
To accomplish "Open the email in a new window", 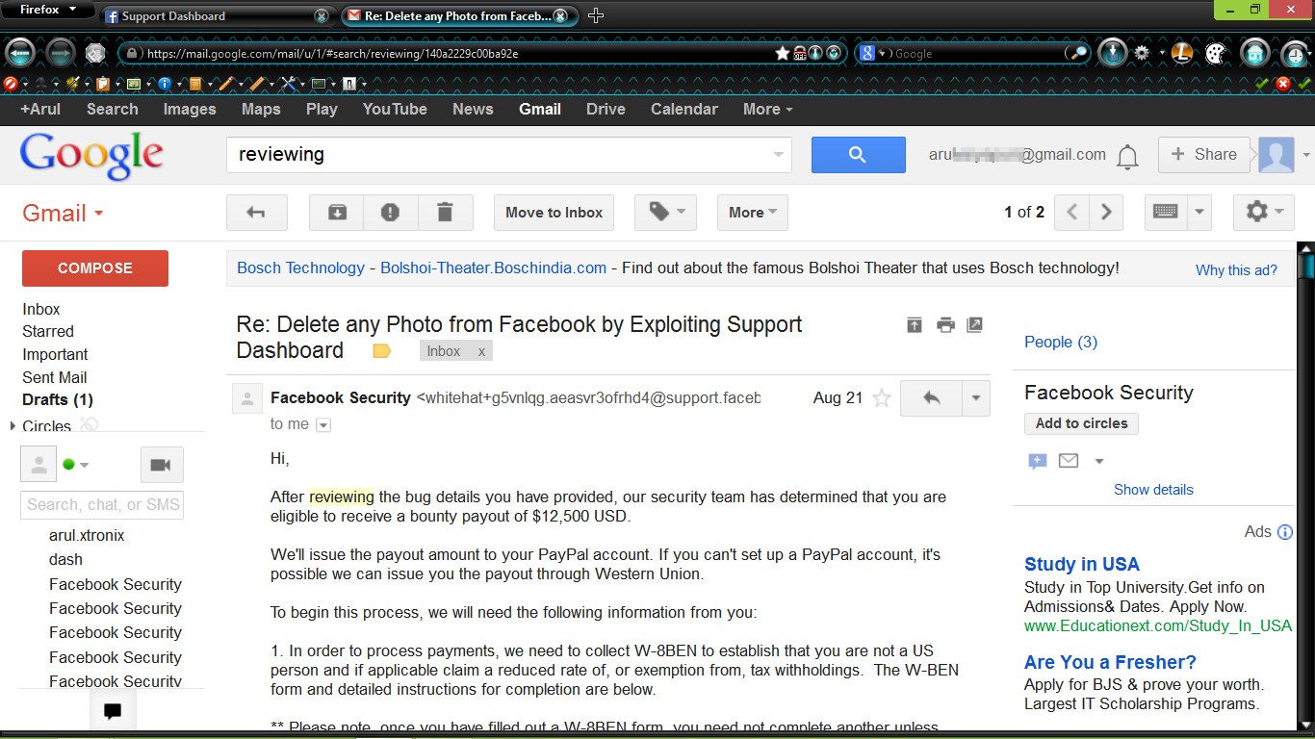I will [x=974, y=325].
